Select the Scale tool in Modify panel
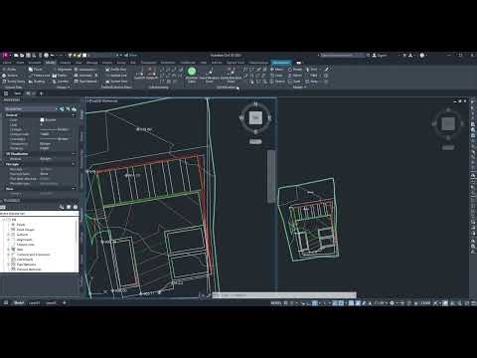This screenshot has width=477, height=358. pos(294,82)
